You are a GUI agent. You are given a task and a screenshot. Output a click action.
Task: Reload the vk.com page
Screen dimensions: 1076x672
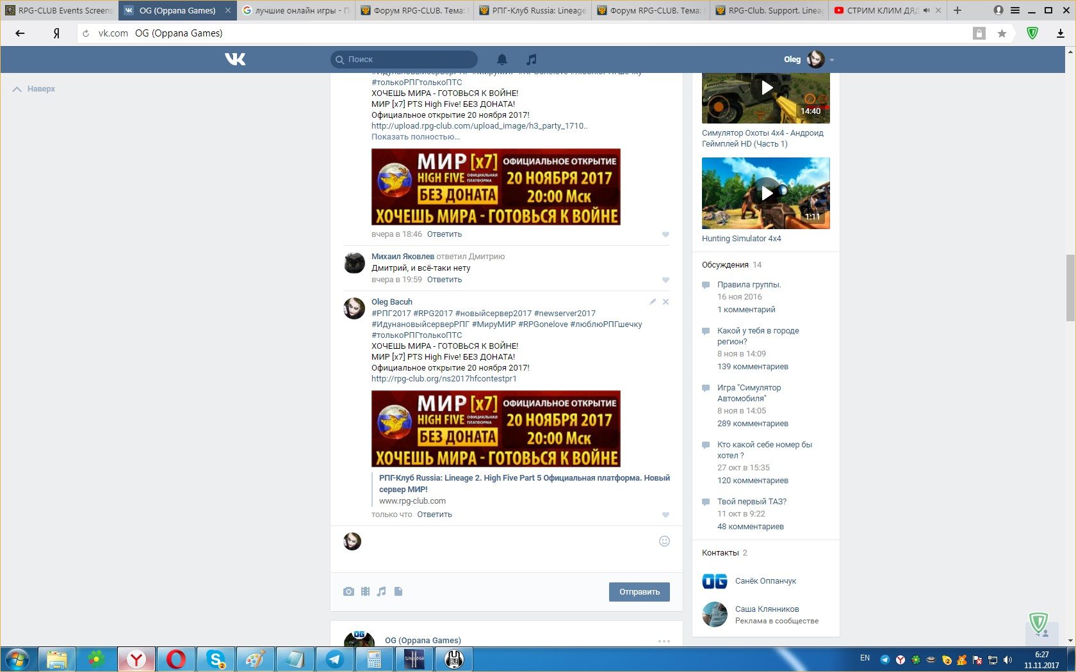point(86,33)
